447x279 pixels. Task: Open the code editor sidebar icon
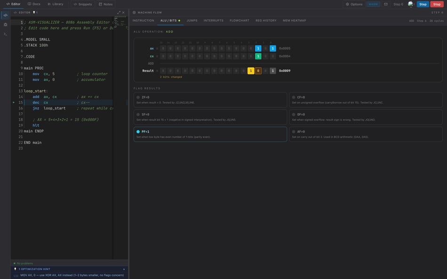[6, 15]
